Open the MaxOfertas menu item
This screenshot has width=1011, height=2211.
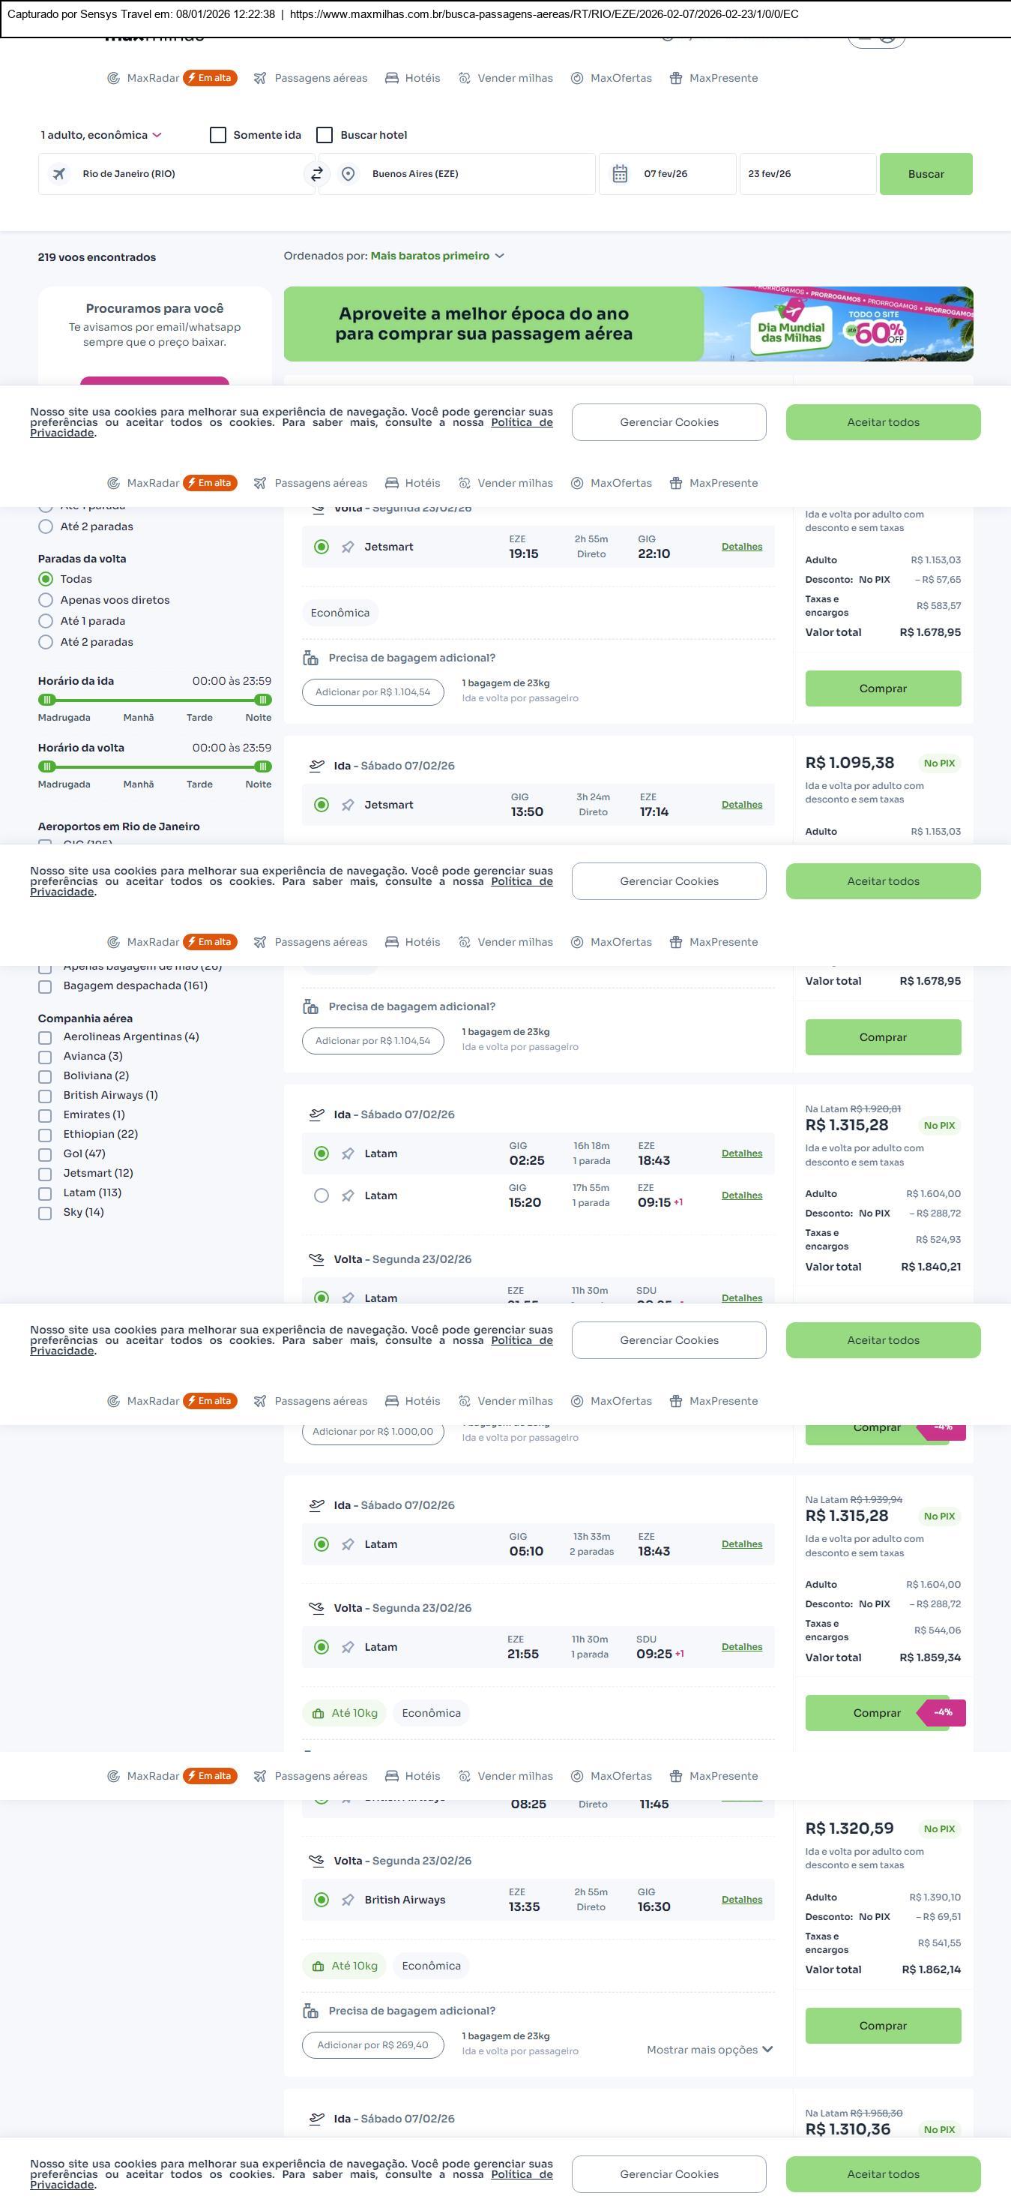point(612,78)
